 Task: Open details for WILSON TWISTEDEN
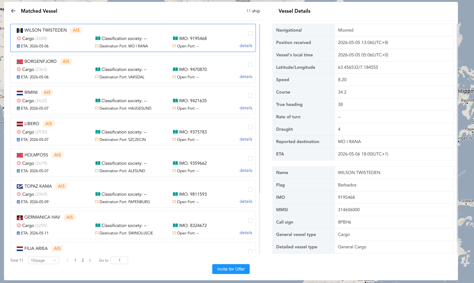(246, 46)
